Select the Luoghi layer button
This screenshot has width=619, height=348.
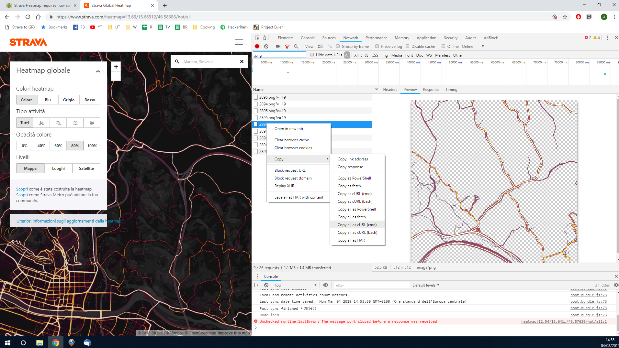tap(58, 169)
